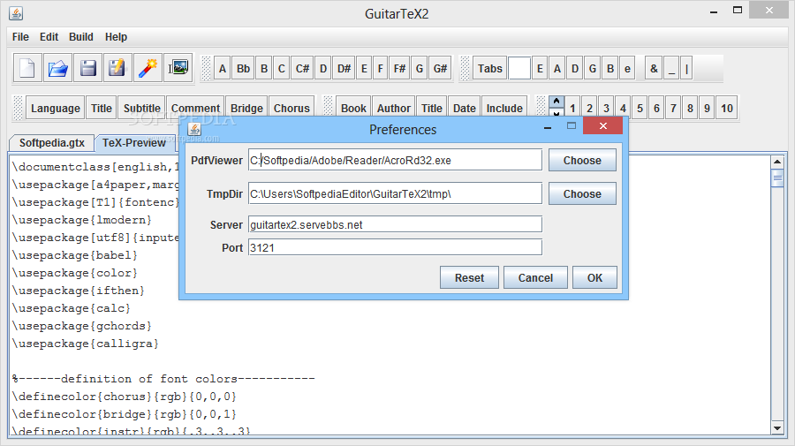Switch to the TeX-Preview tab

pos(134,143)
